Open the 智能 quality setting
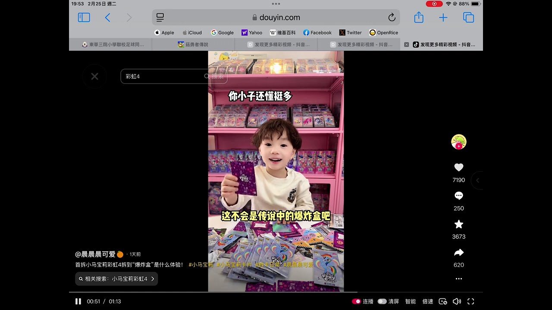The image size is (552, 310). [411, 301]
